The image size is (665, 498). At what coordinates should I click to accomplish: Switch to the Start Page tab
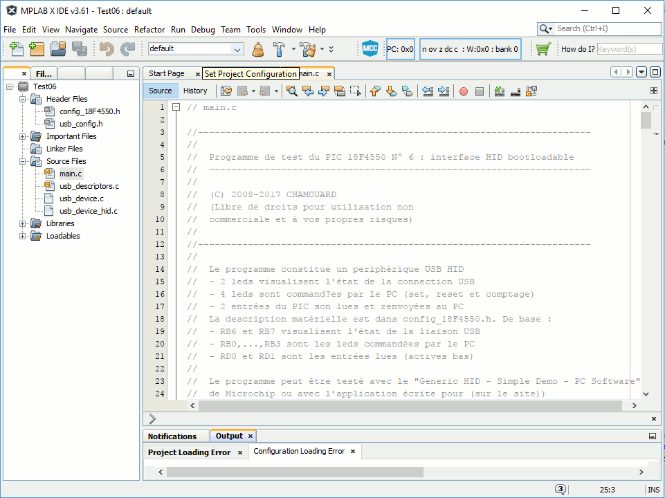pyautogui.click(x=167, y=73)
